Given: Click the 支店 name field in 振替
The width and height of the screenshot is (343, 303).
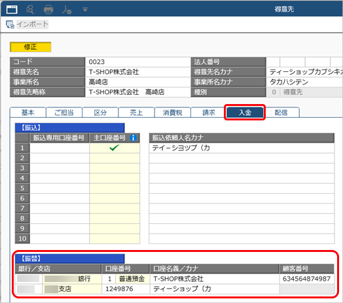Looking at the screenshot, I should [x=72, y=289].
